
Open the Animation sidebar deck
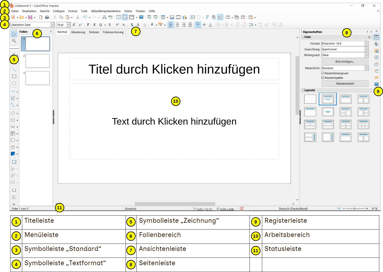point(376,77)
